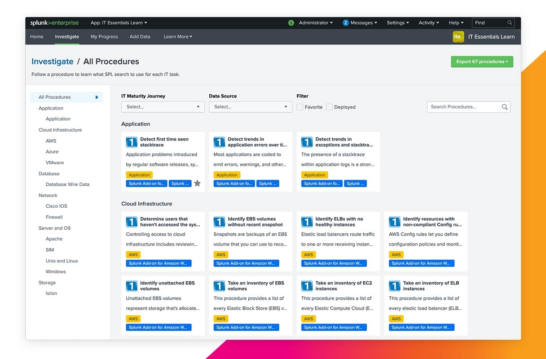The width and height of the screenshot is (546, 359).
Task: Click the yellow ite app icon
Action: click(x=458, y=37)
